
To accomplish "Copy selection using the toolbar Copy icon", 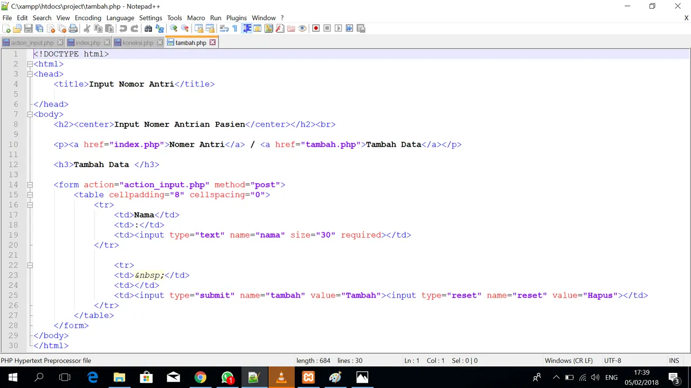I will (x=98, y=28).
